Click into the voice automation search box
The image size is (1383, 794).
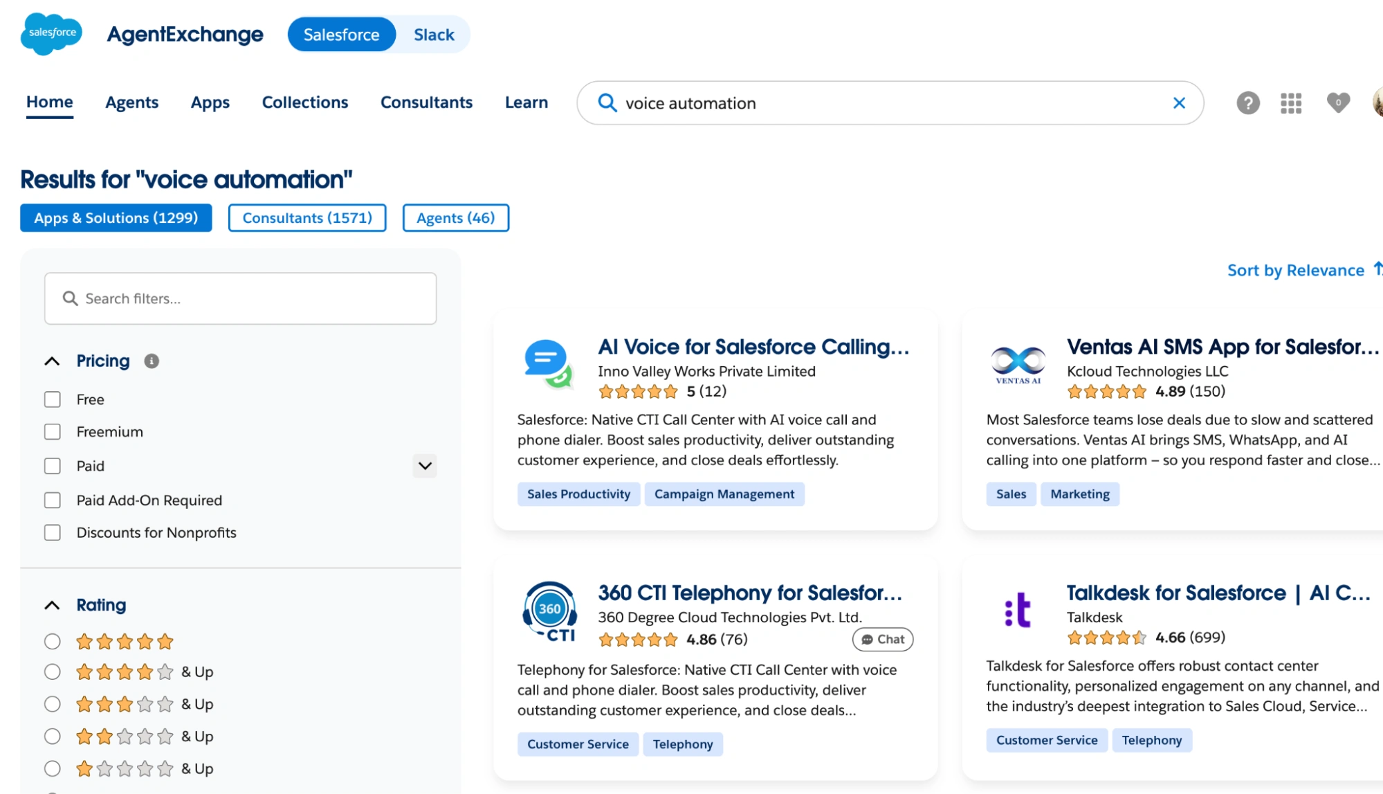click(x=889, y=103)
